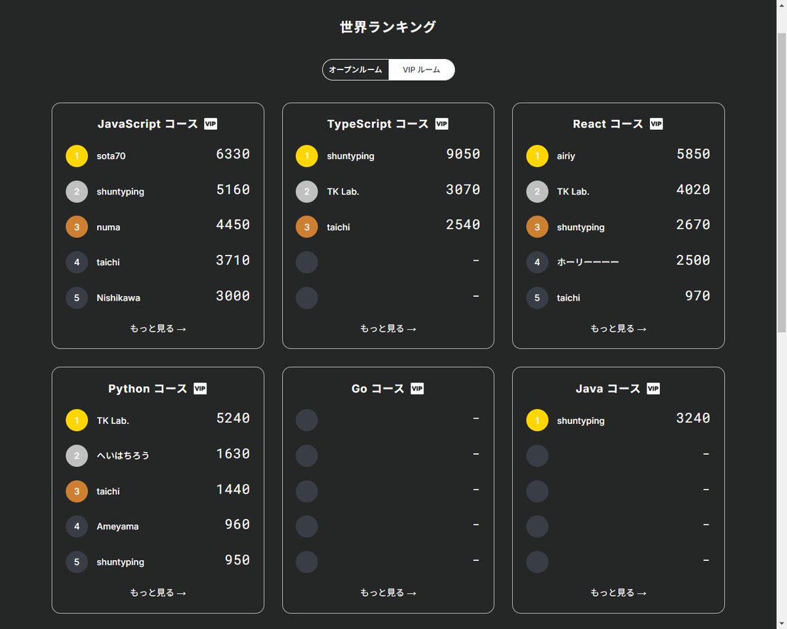Click rank 4 badge beside ホーリーーーー

(537, 262)
